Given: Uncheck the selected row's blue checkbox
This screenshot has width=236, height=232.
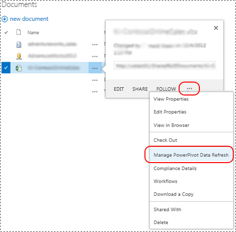Looking at the screenshot, I should click(x=6, y=67).
